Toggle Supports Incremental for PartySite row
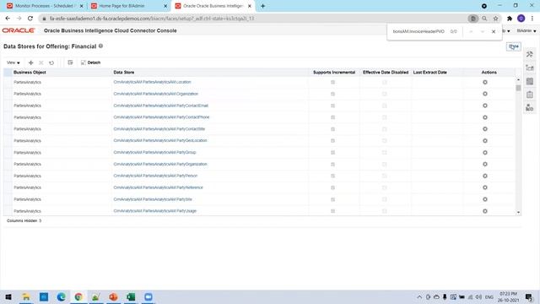The height and width of the screenshot is (304, 540). tap(332, 199)
